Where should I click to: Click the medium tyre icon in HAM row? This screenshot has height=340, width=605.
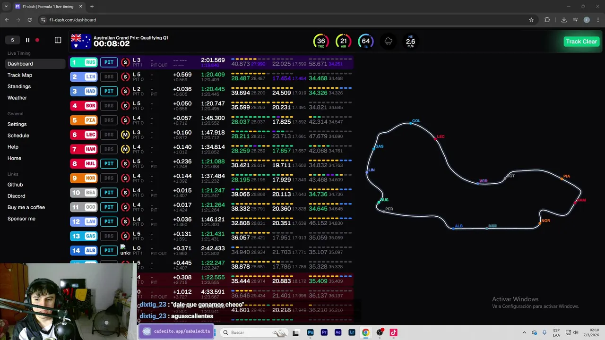click(125, 149)
